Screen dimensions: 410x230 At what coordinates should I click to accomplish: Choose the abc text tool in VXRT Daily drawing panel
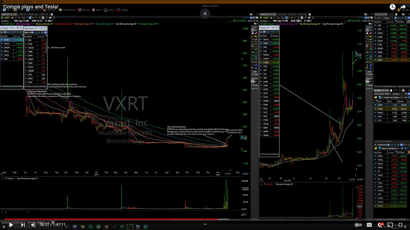click(x=256, y=37)
